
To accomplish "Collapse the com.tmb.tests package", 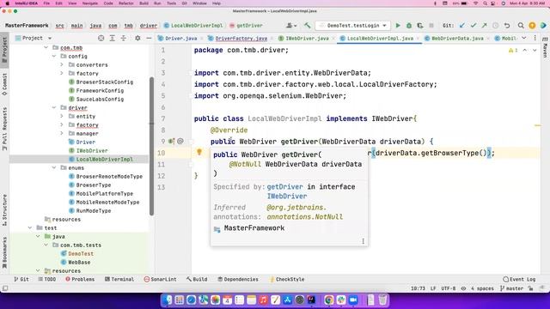I will tap(46, 245).
